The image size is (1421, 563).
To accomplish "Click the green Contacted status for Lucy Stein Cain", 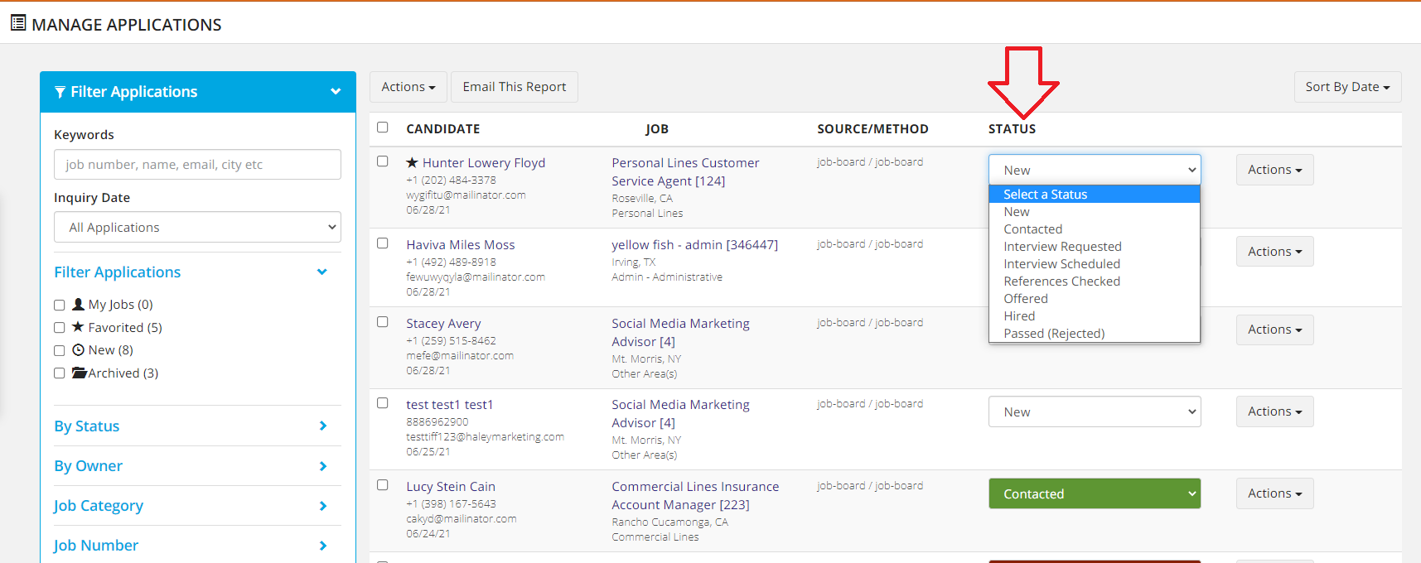I will (1094, 494).
